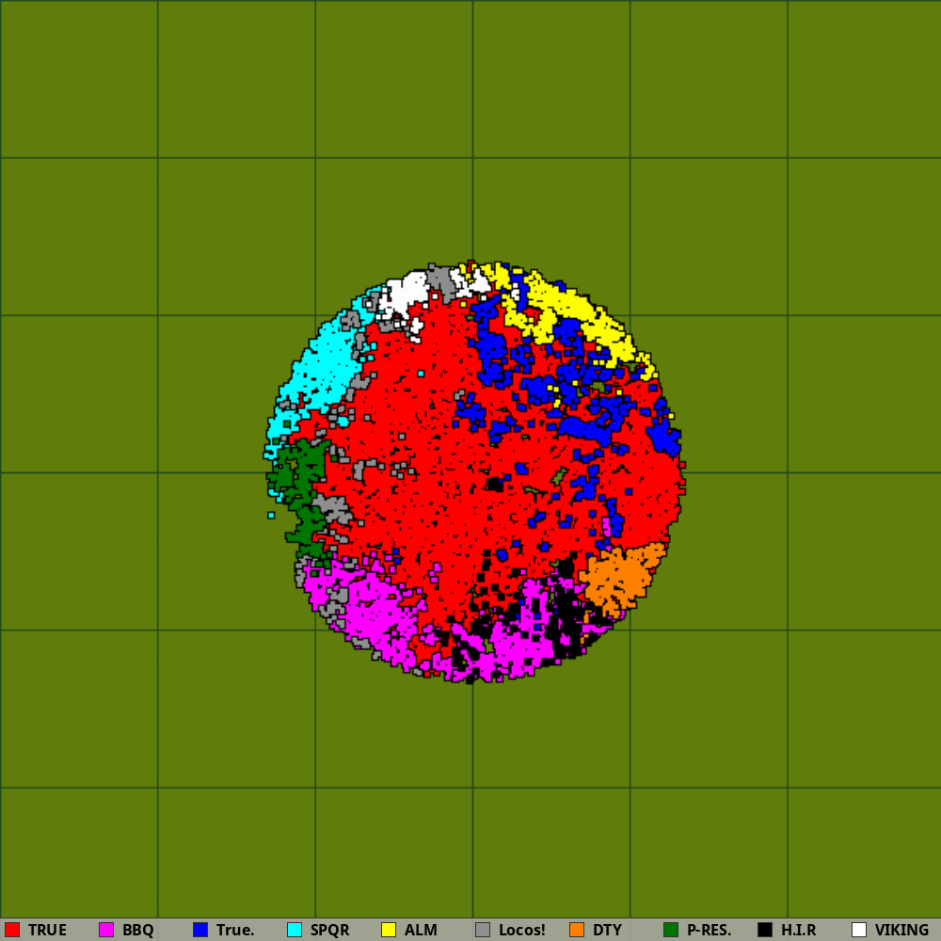Click the P-RES. legend label text
Image resolution: width=941 pixels, height=941 pixels.
tap(709, 930)
